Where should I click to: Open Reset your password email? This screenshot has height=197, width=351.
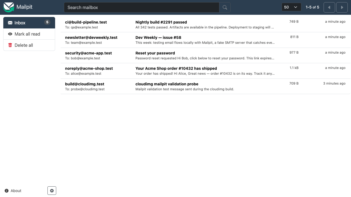point(205,56)
